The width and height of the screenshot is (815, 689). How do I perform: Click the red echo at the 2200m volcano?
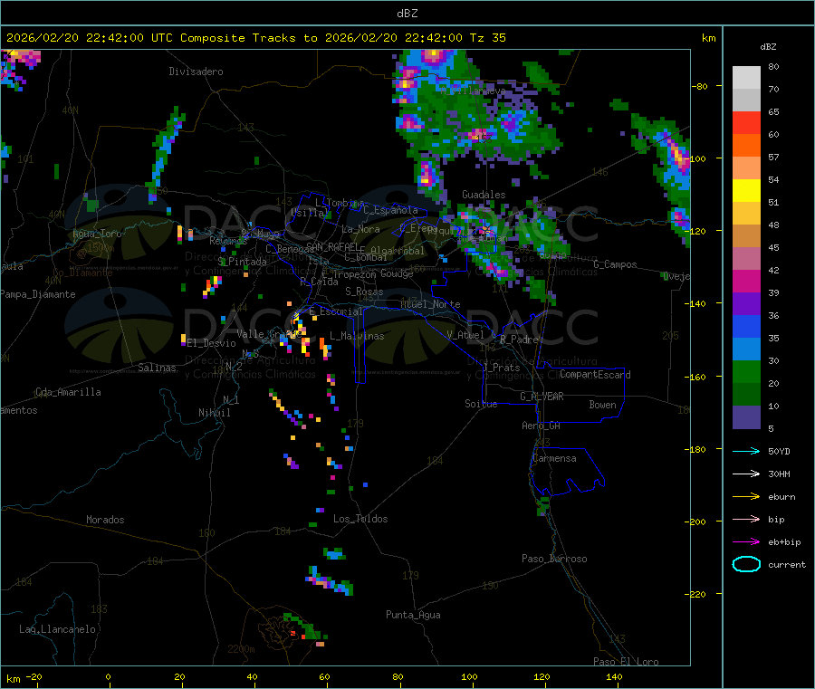coord(292,633)
